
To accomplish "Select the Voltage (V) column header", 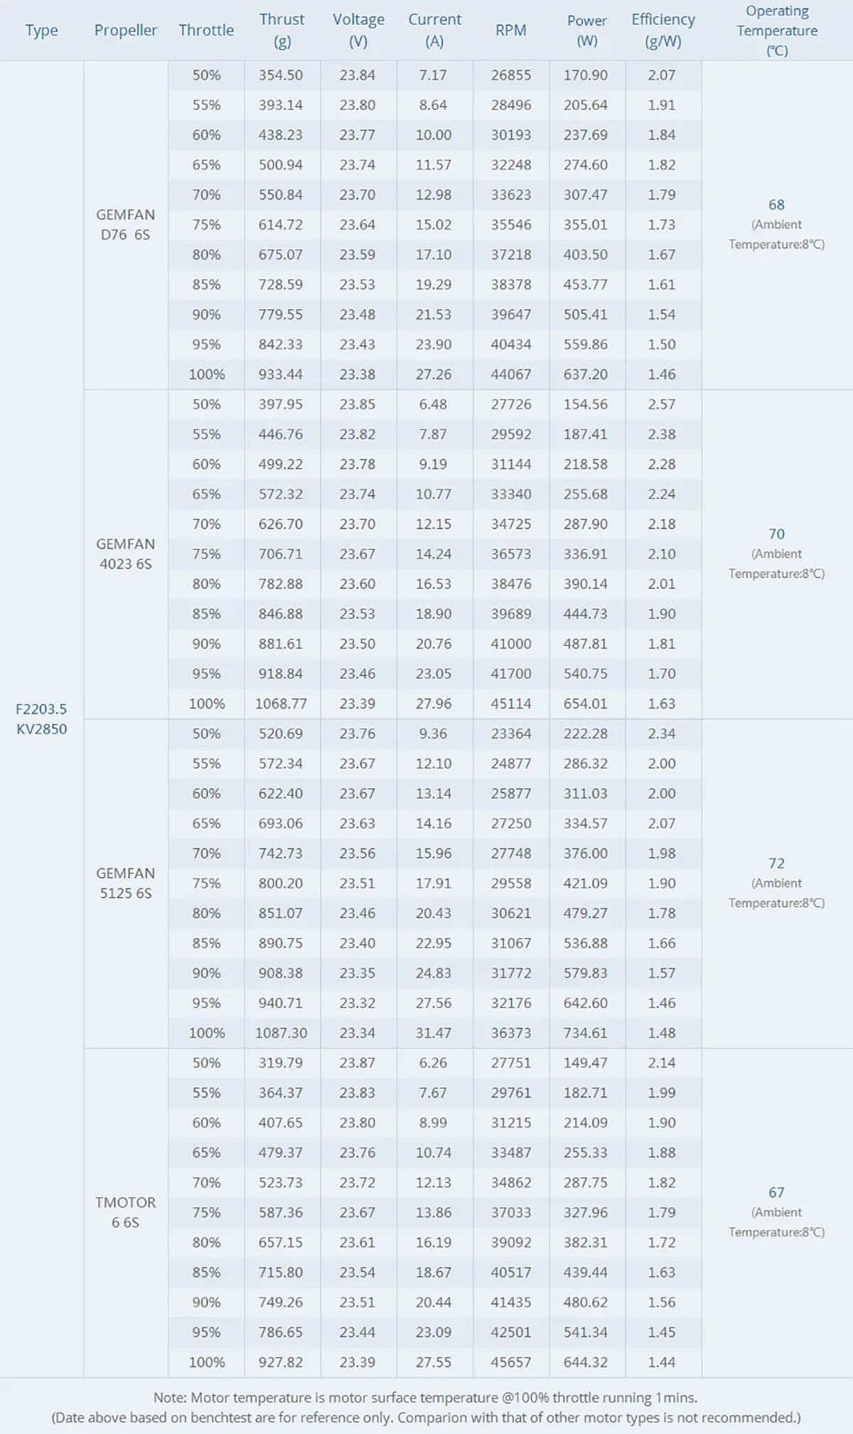I will [358, 31].
